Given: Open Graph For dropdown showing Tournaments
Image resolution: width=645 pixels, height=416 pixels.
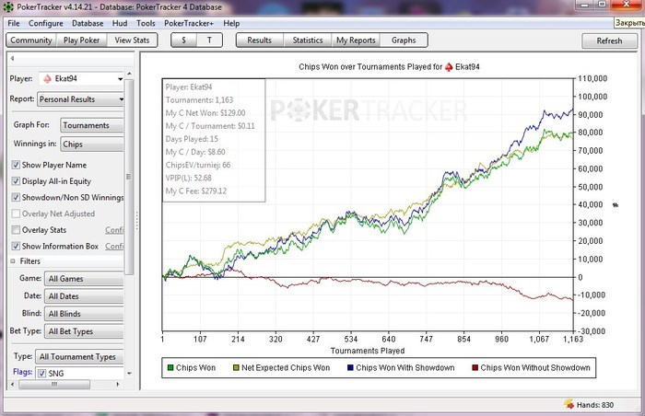Looking at the screenshot, I should (92, 125).
